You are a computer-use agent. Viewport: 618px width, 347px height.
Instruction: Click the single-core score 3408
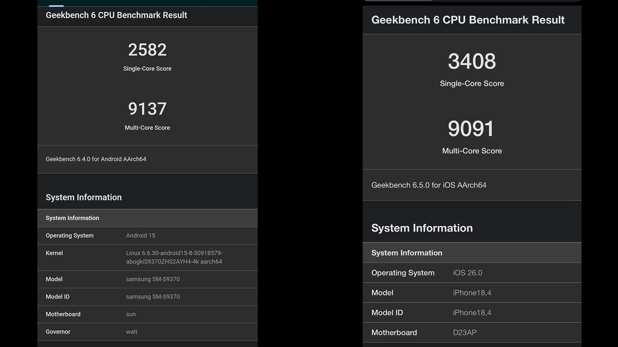pos(472,61)
